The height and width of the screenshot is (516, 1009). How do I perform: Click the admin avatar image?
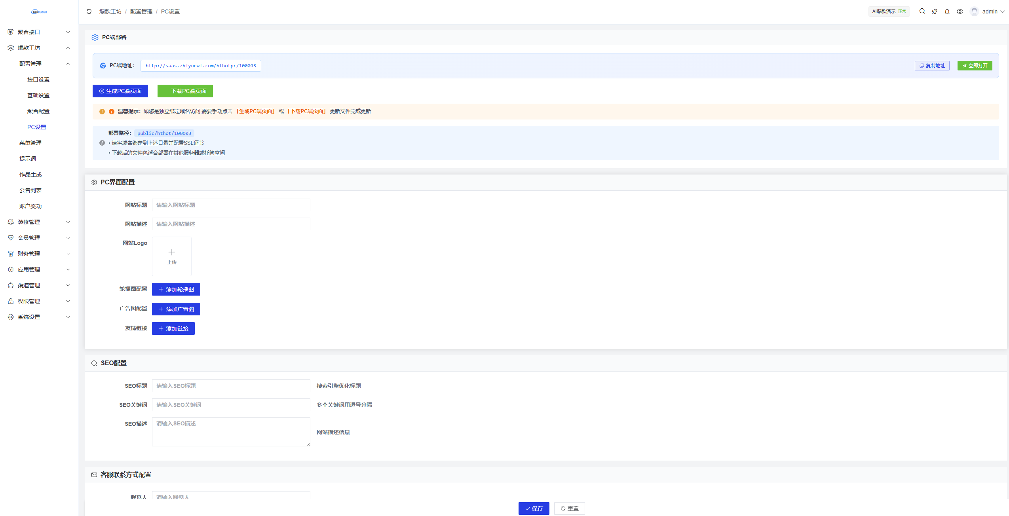point(974,11)
